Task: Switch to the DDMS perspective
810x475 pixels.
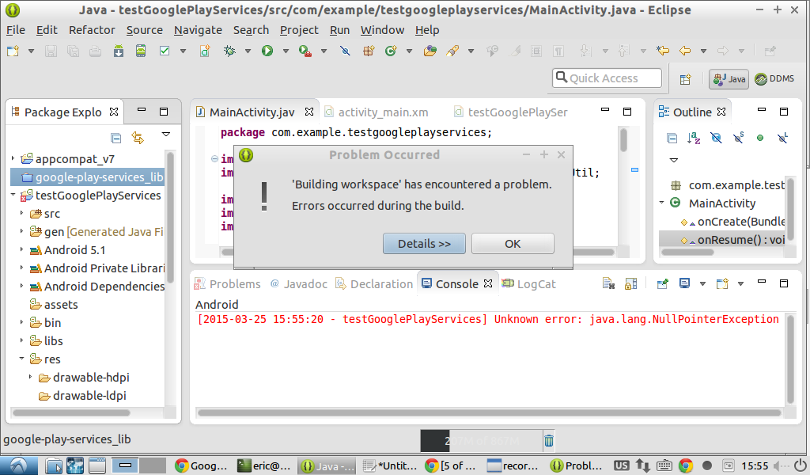Action: [x=774, y=79]
